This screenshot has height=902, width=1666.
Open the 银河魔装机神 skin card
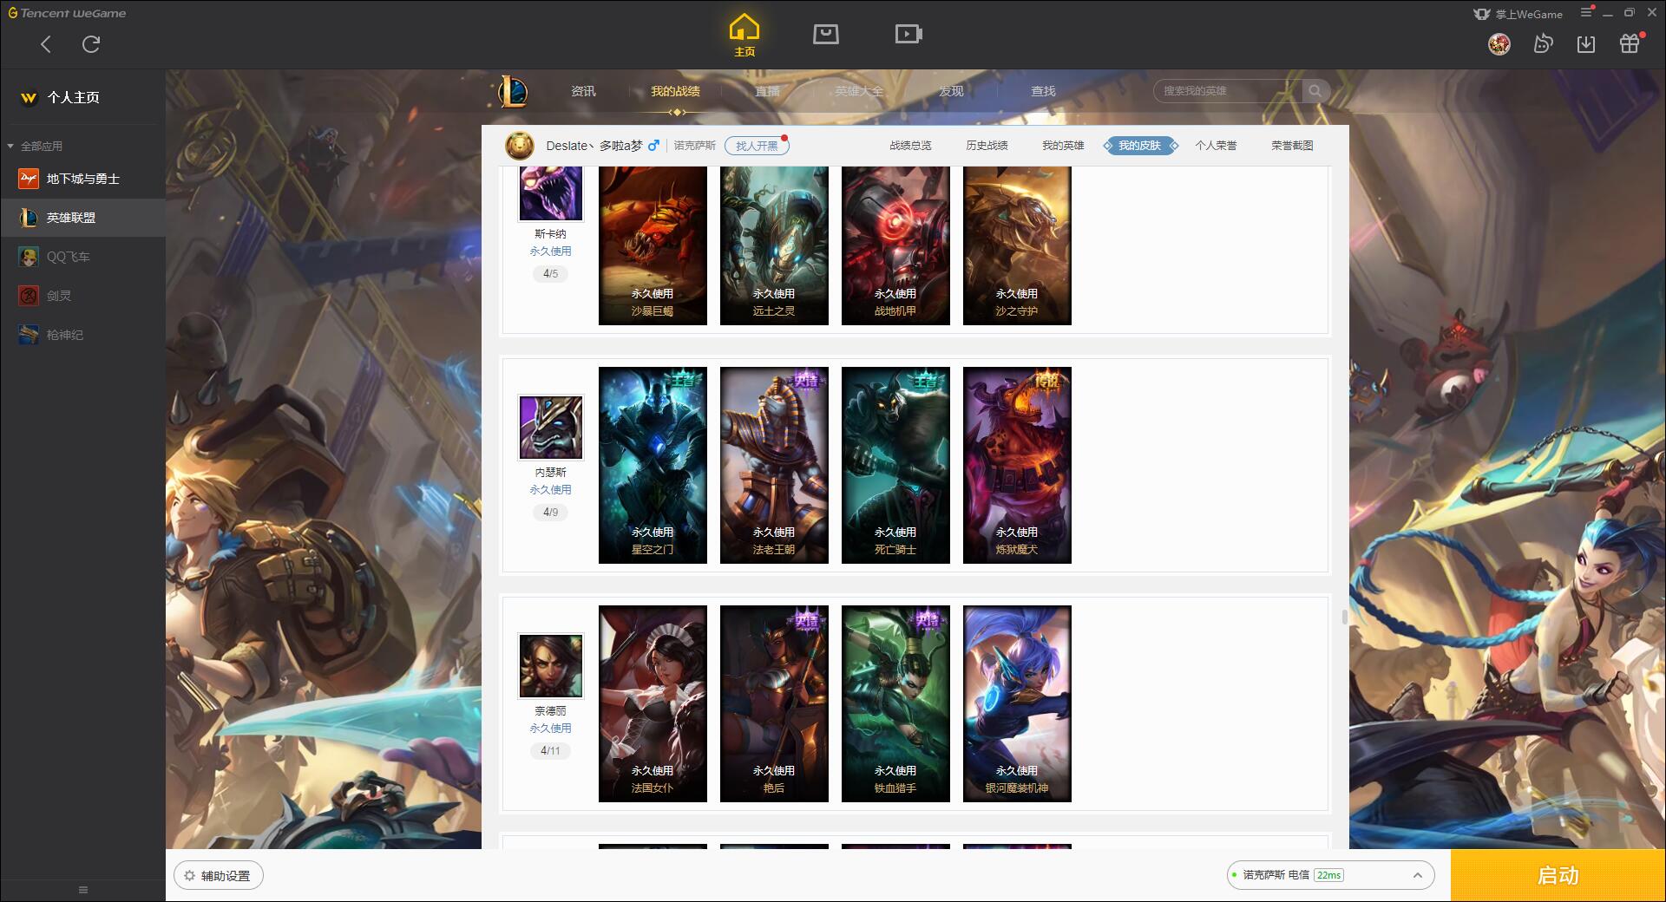pos(1017,703)
